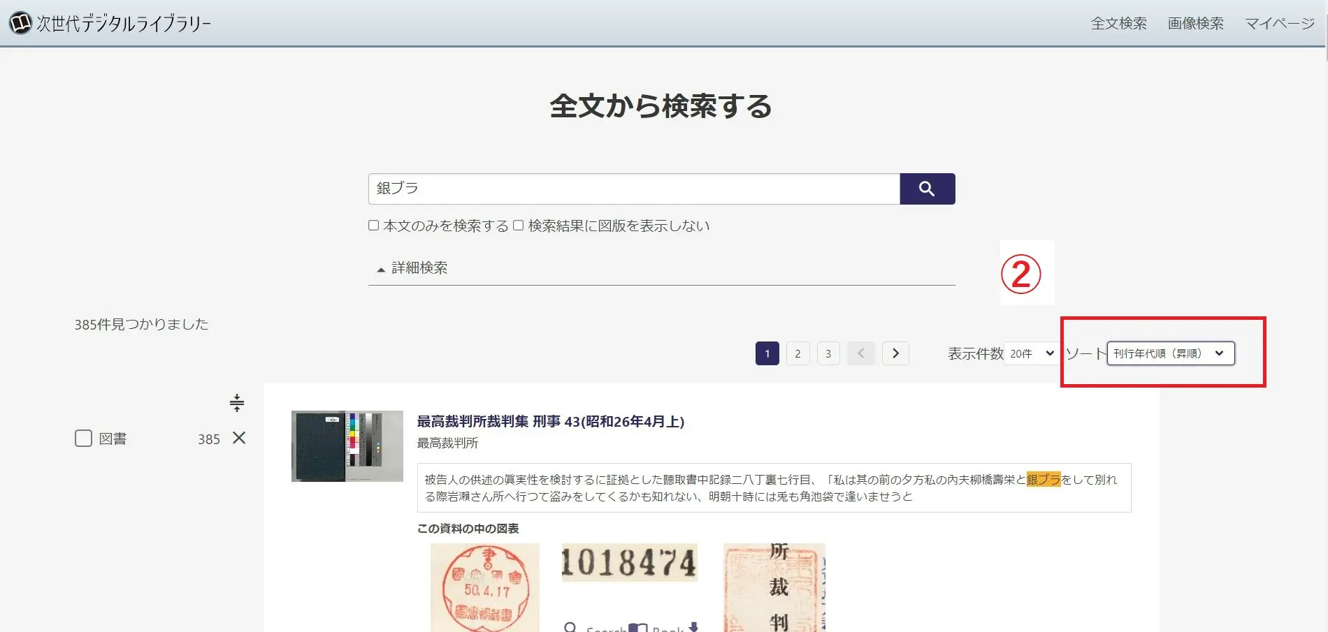Tick the 図書 filter checkbox
This screenshot has height=632, width=1328.
tap(84, 439)
